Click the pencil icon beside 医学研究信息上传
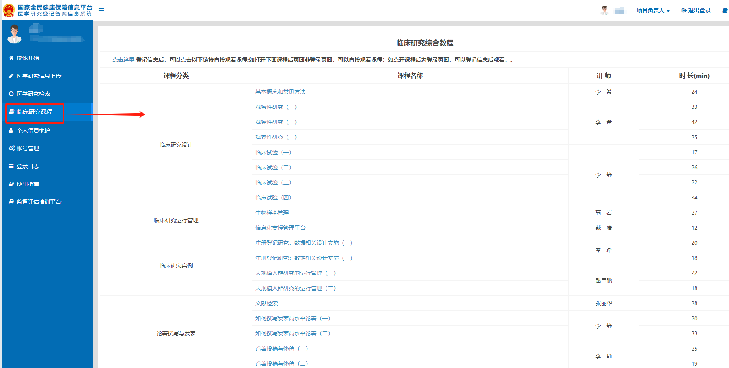 [x=11, y=76]
